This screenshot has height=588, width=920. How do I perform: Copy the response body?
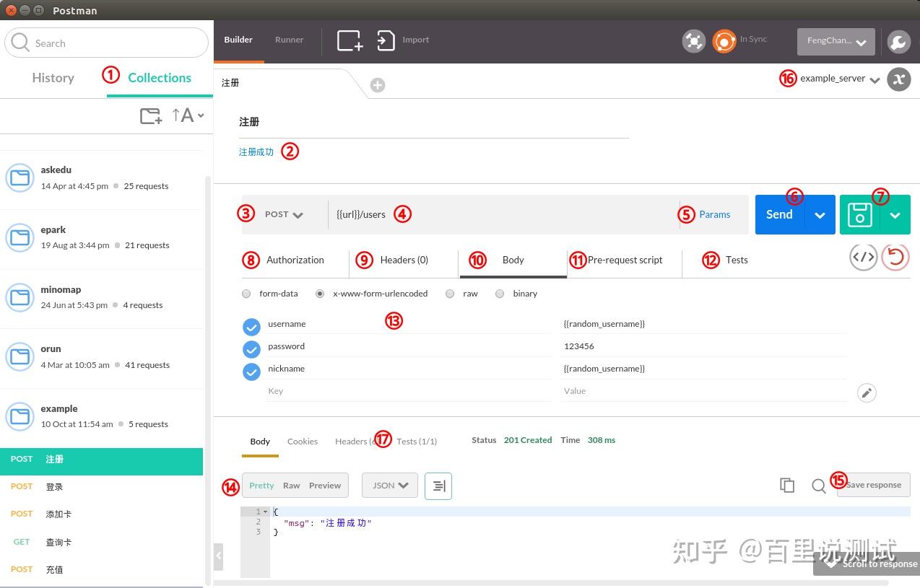pyautogui.click(x=787, y=485)
